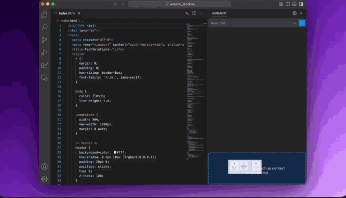Open the Remote Explorer view
This screenshot has height=198, width=346.
point(44,77)
